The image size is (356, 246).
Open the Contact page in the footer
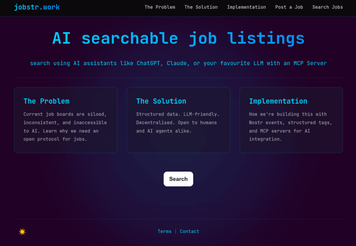pyautogui.click(x=189, y=231)
